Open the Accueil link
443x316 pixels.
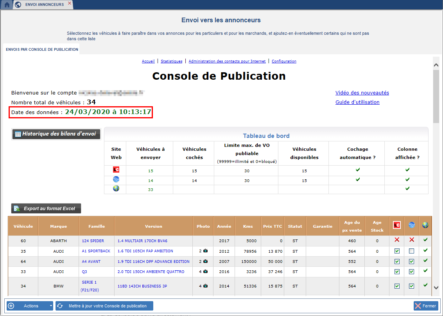pos(148,61)
